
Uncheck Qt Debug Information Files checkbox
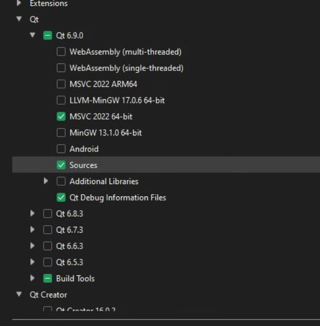click(x=61, y=197)
